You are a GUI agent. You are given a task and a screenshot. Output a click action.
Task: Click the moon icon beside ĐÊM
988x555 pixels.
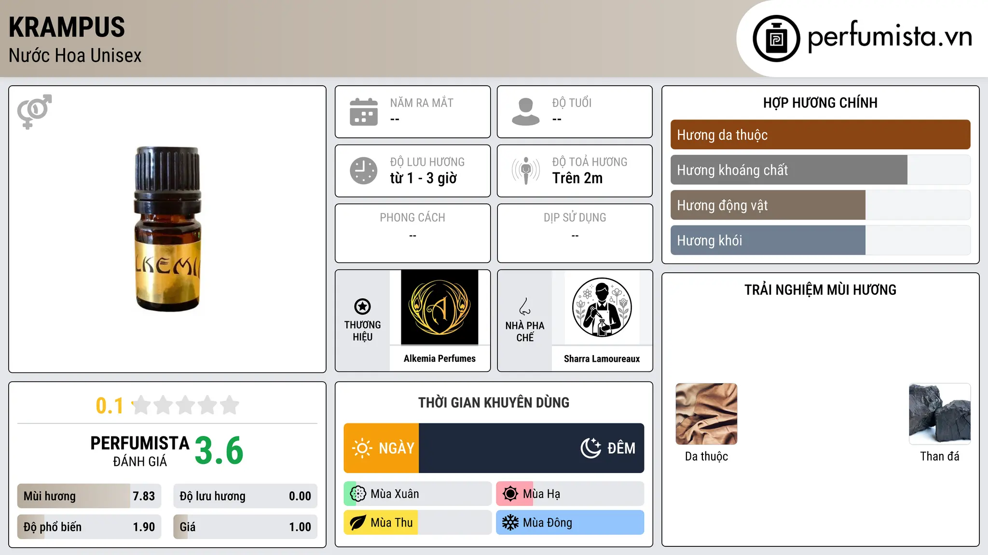[x=591, y=448]
